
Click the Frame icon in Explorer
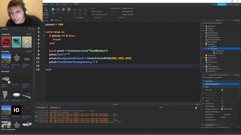coord(211,48)
